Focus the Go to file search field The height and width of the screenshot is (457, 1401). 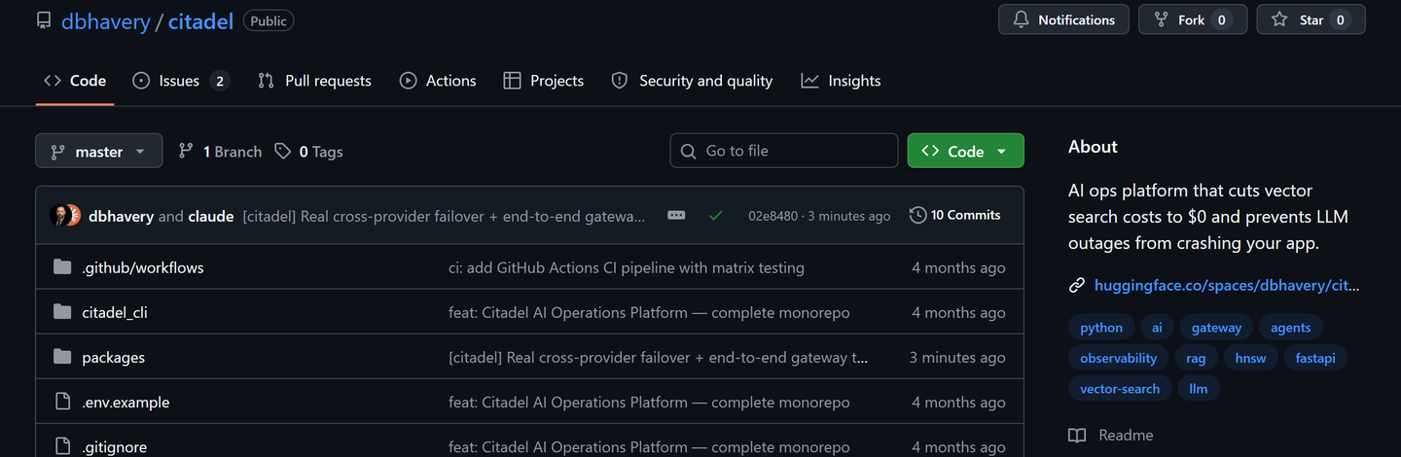(x=784, y=151)
